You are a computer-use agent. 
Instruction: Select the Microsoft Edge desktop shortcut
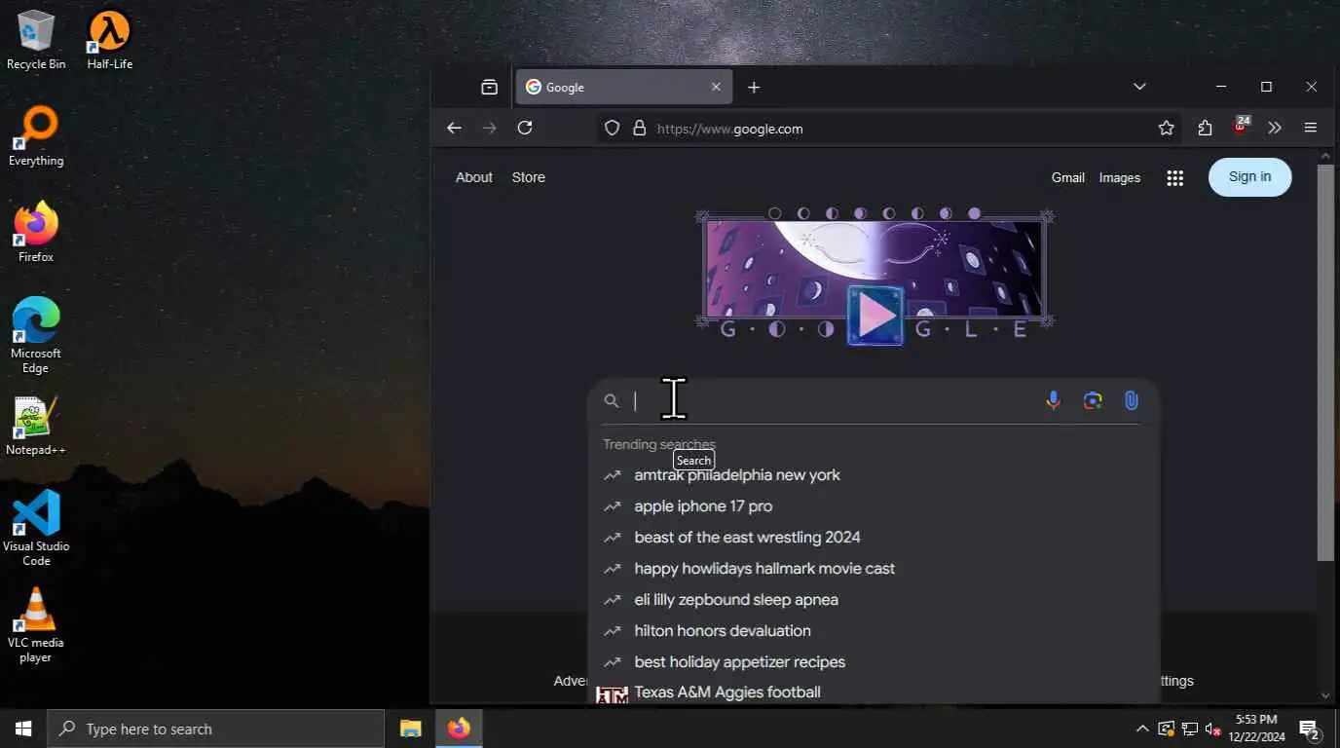(36, 336)
